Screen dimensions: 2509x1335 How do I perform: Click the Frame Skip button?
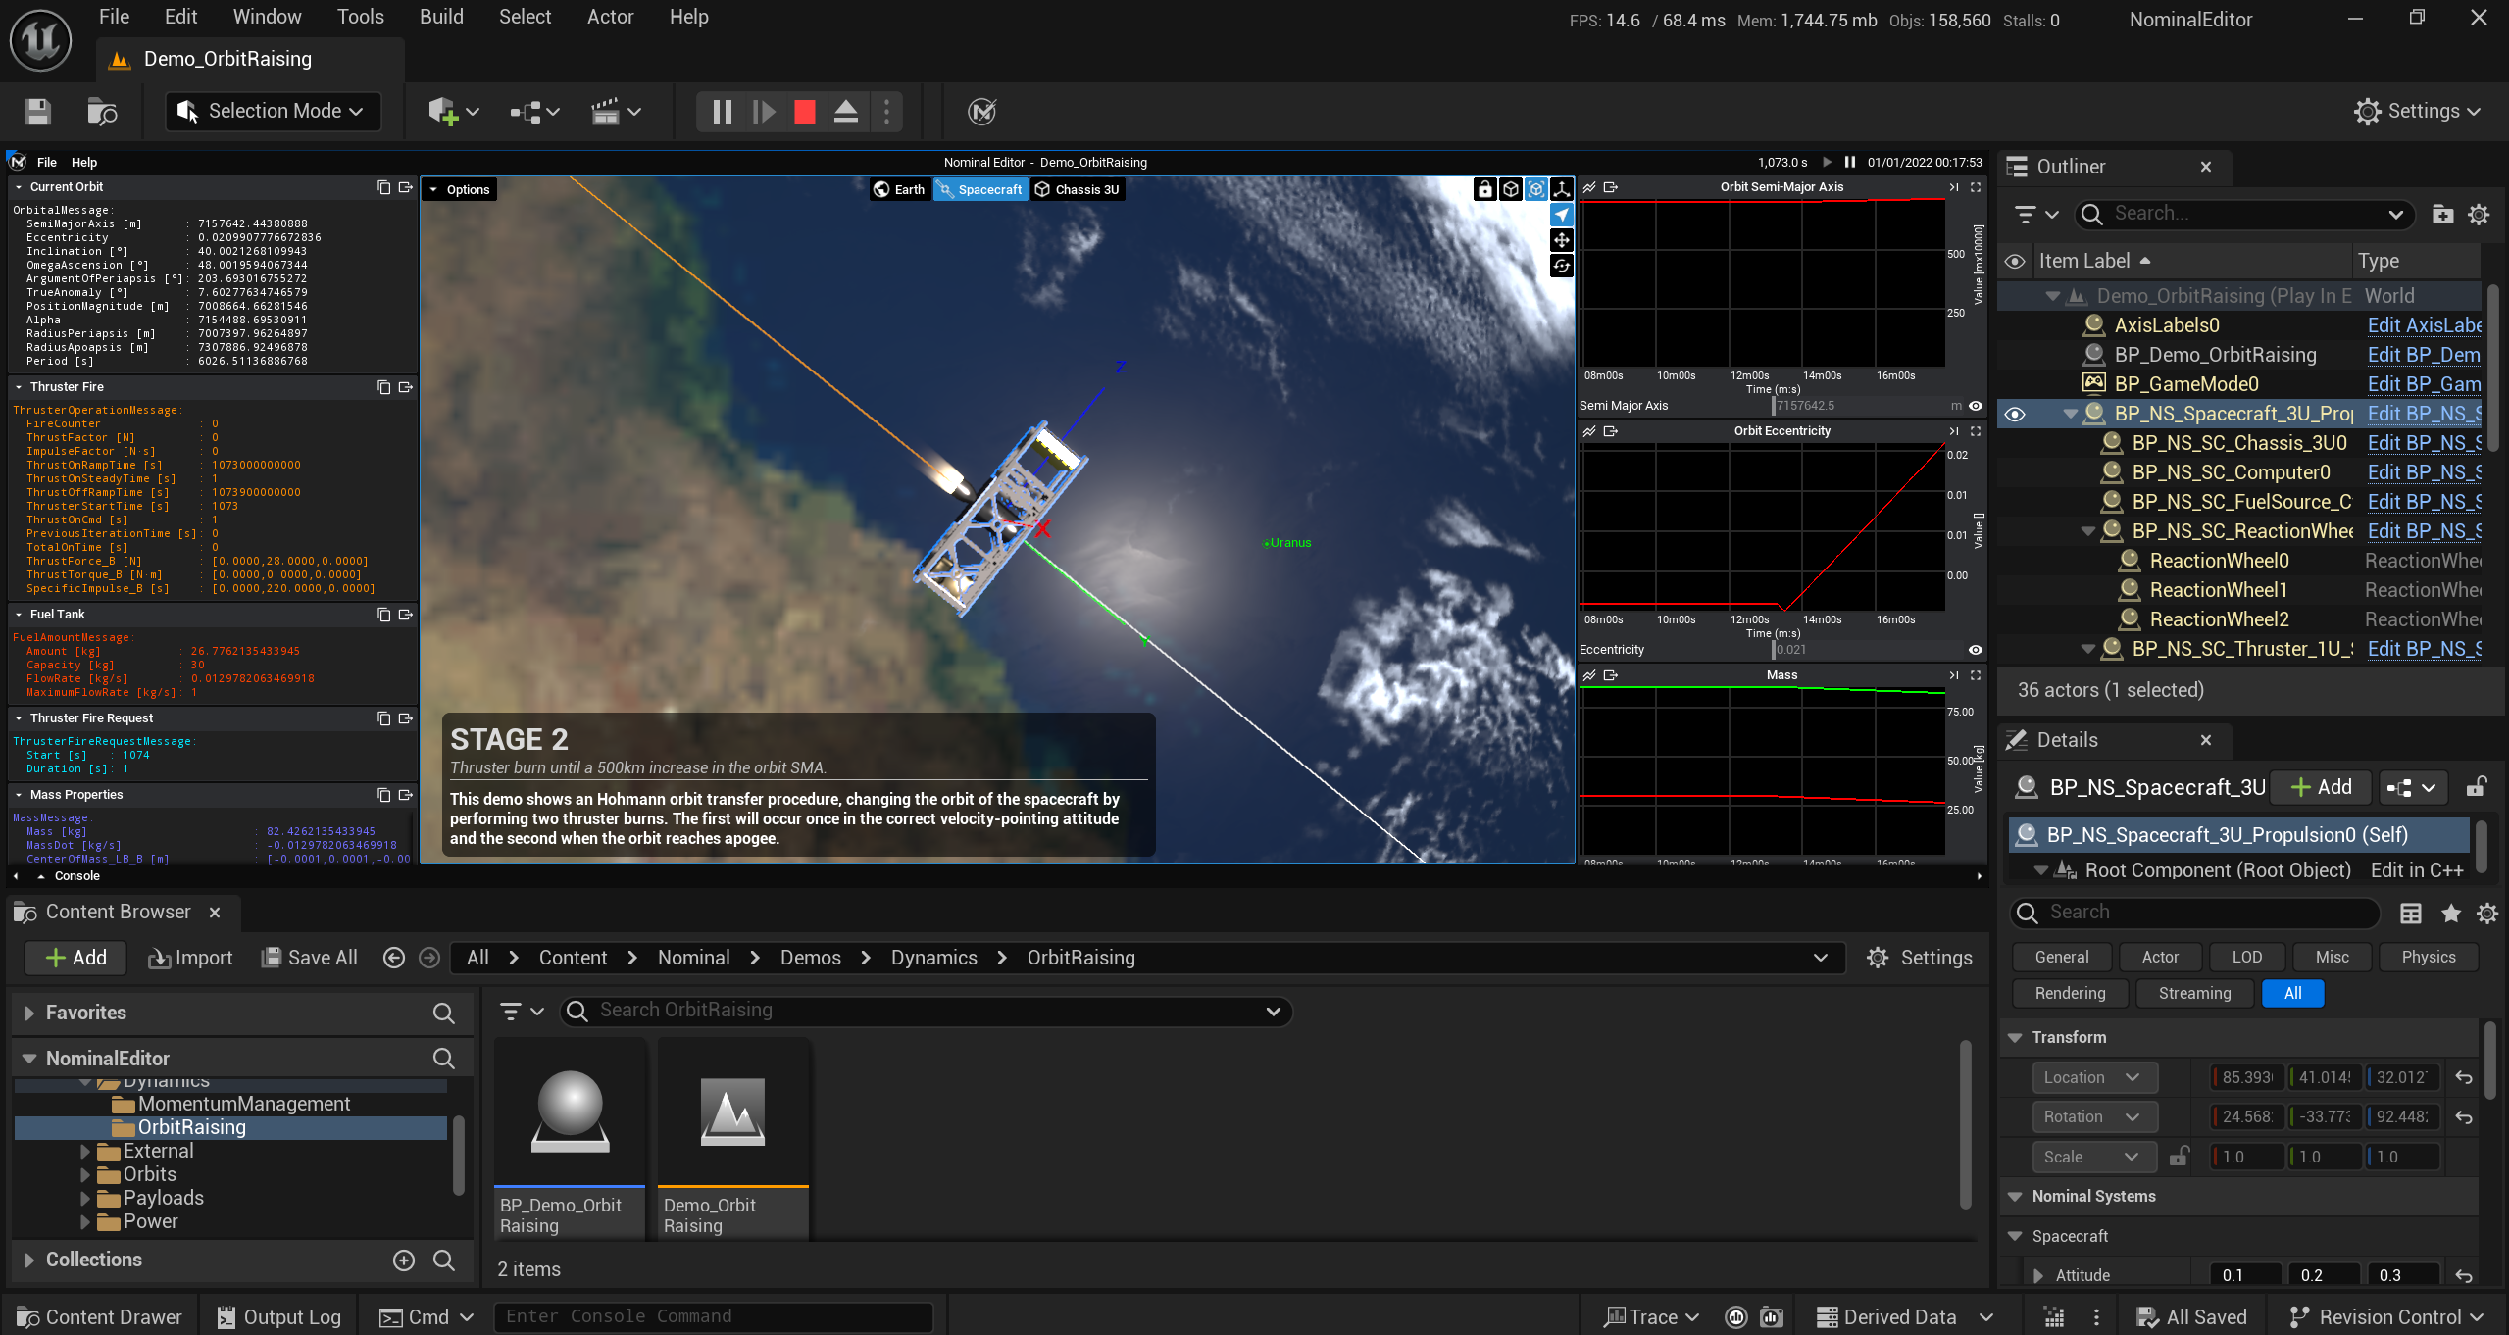pos(764,112)
